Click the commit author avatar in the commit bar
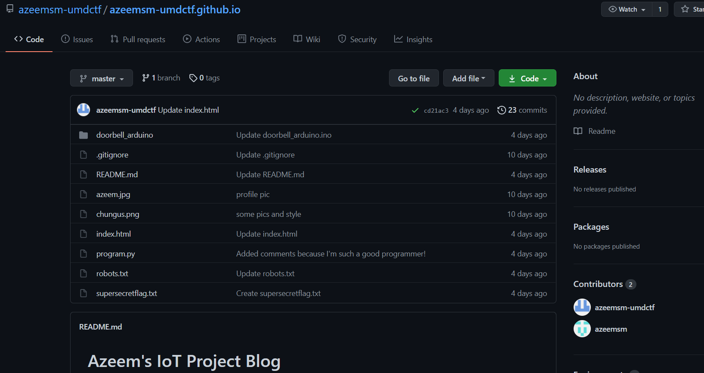The width and height of the screenshot is (704, 373). pyautogui.click(x=83, y=110)
